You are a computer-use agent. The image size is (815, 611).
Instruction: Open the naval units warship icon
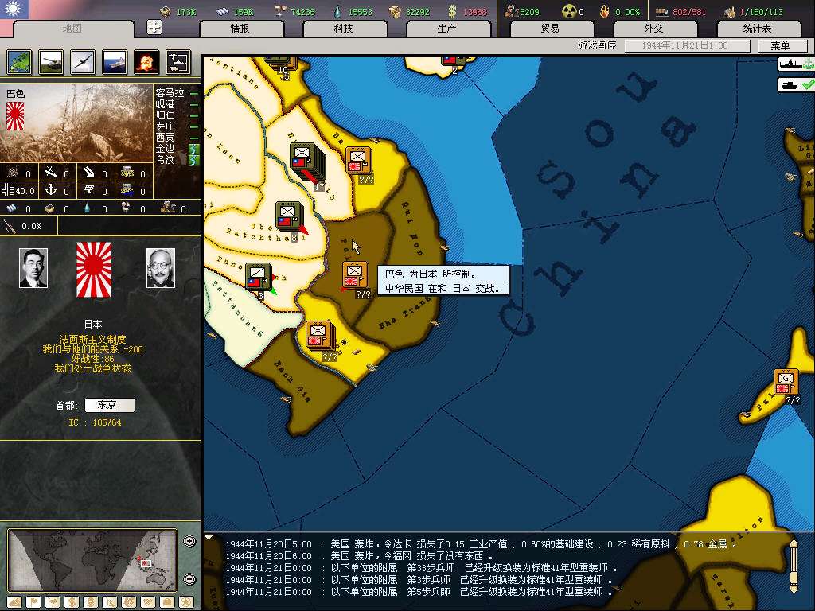coord(115,62)
